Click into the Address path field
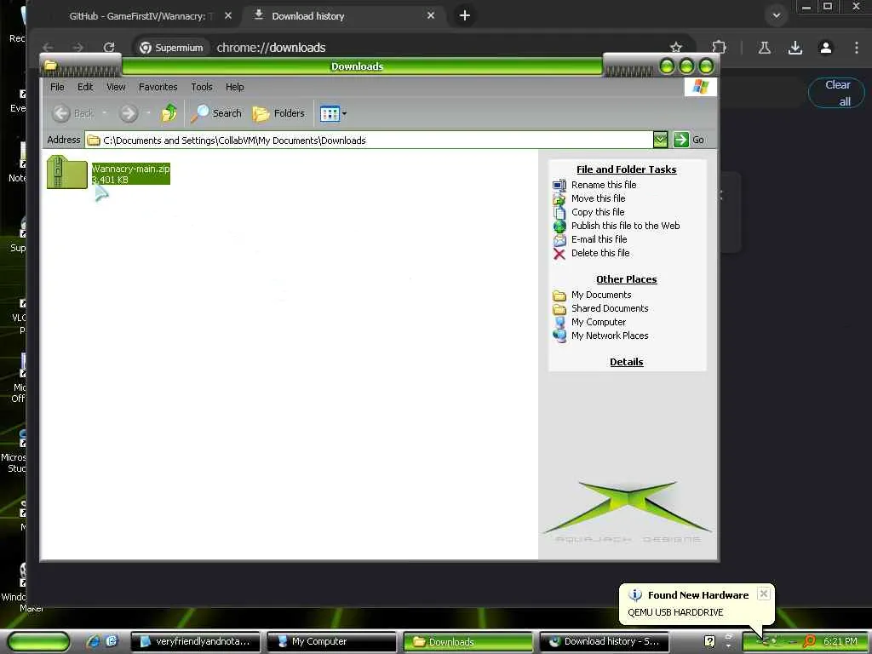872x654 pixels. coord(370,141)
